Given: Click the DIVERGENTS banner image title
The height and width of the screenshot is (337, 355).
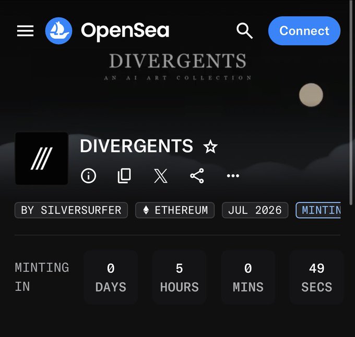Looking at the screenshot, I should pos(177,61).
